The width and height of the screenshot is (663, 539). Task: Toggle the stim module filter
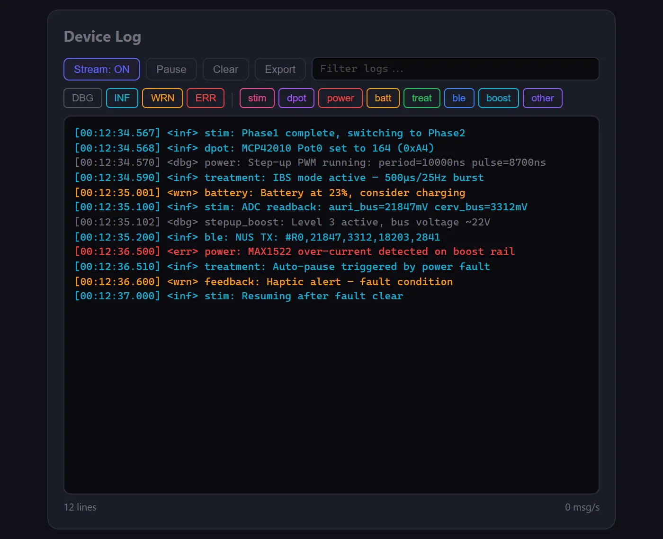257,98
